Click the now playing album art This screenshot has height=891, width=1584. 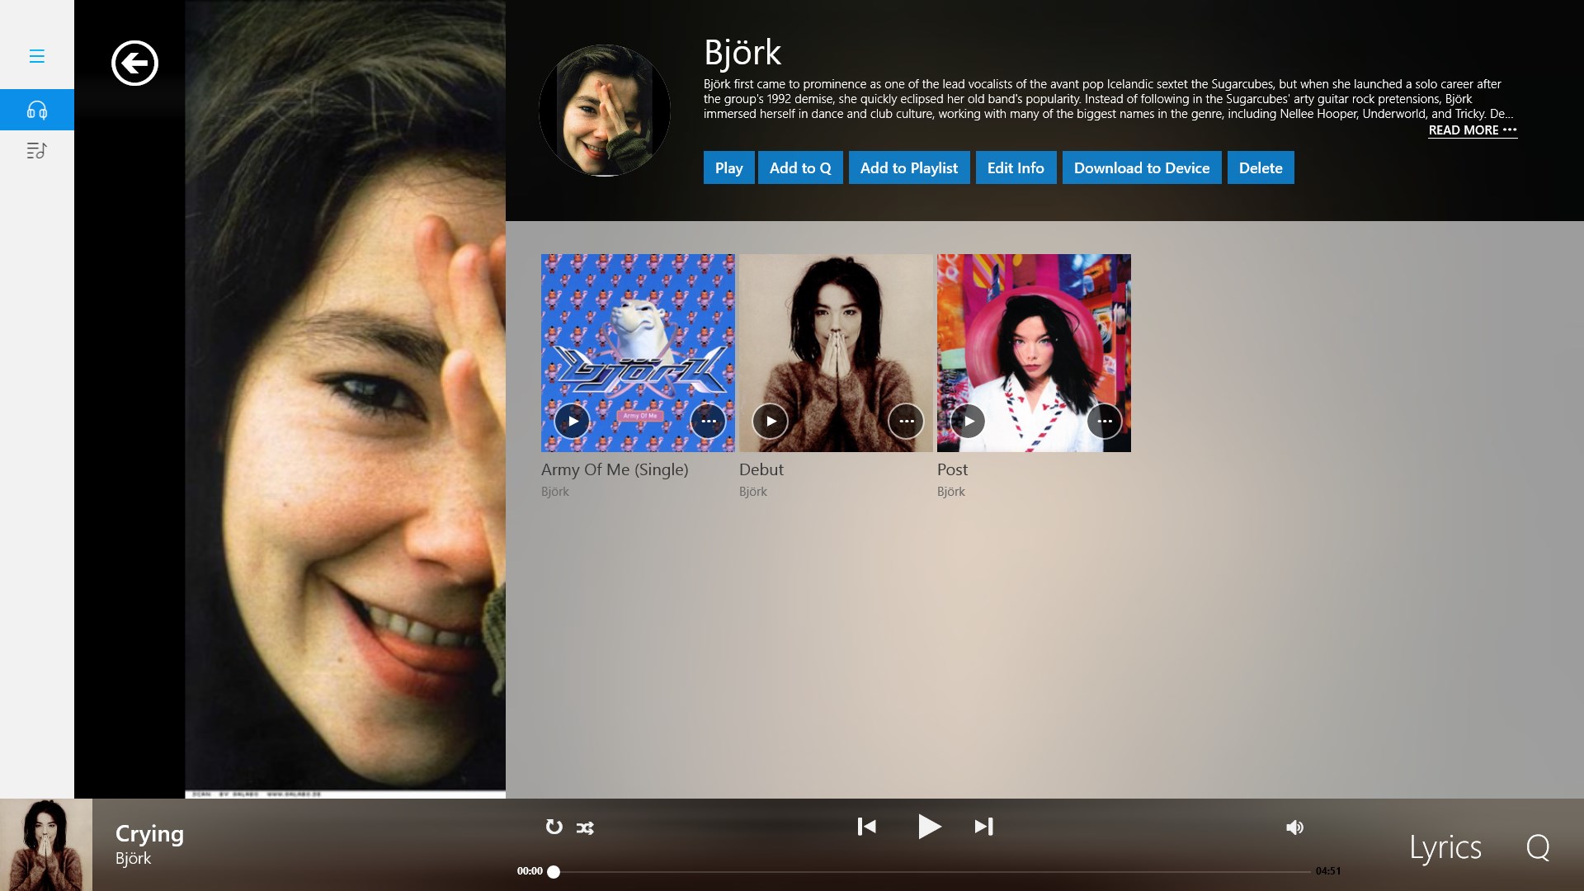[46, 845]
